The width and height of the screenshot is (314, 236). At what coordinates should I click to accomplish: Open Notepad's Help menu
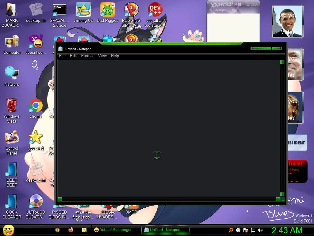point(115,56)
